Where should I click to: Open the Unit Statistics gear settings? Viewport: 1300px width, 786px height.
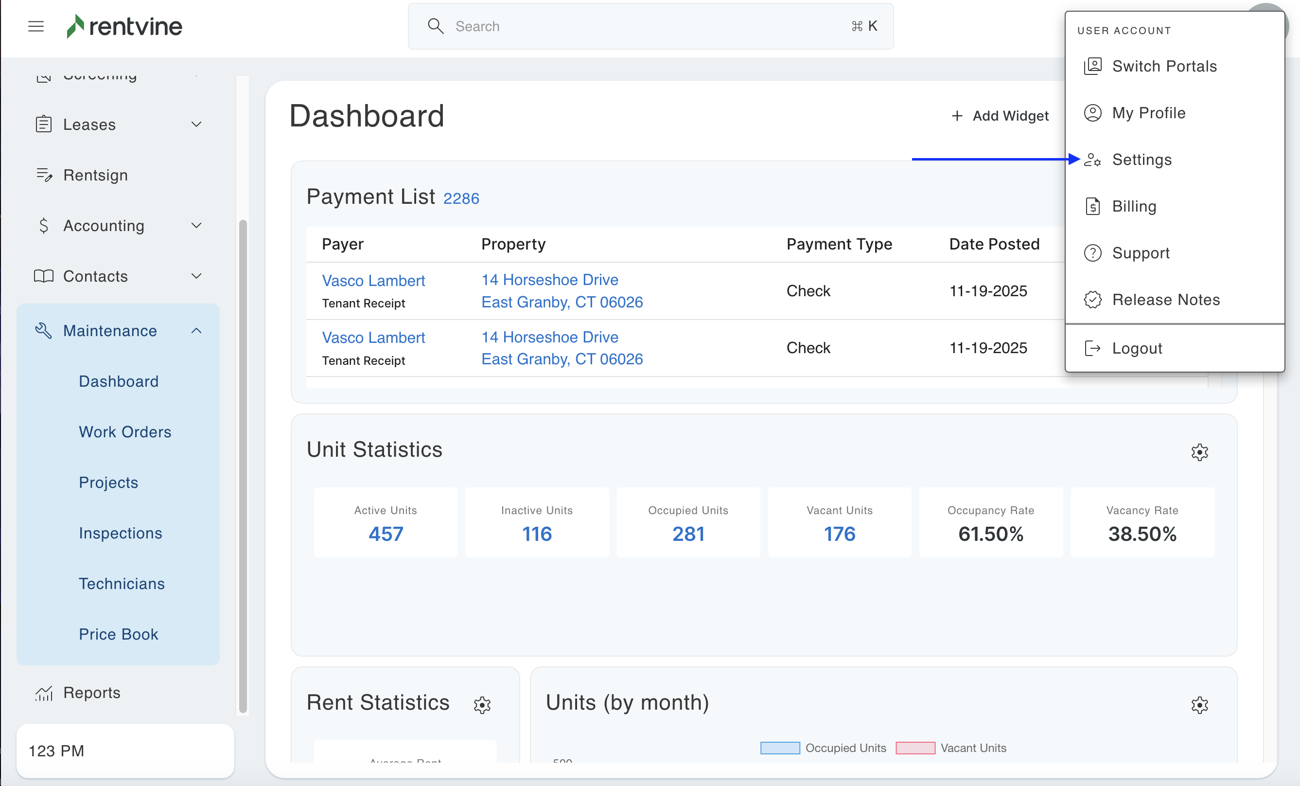(x=1199, y=452)
